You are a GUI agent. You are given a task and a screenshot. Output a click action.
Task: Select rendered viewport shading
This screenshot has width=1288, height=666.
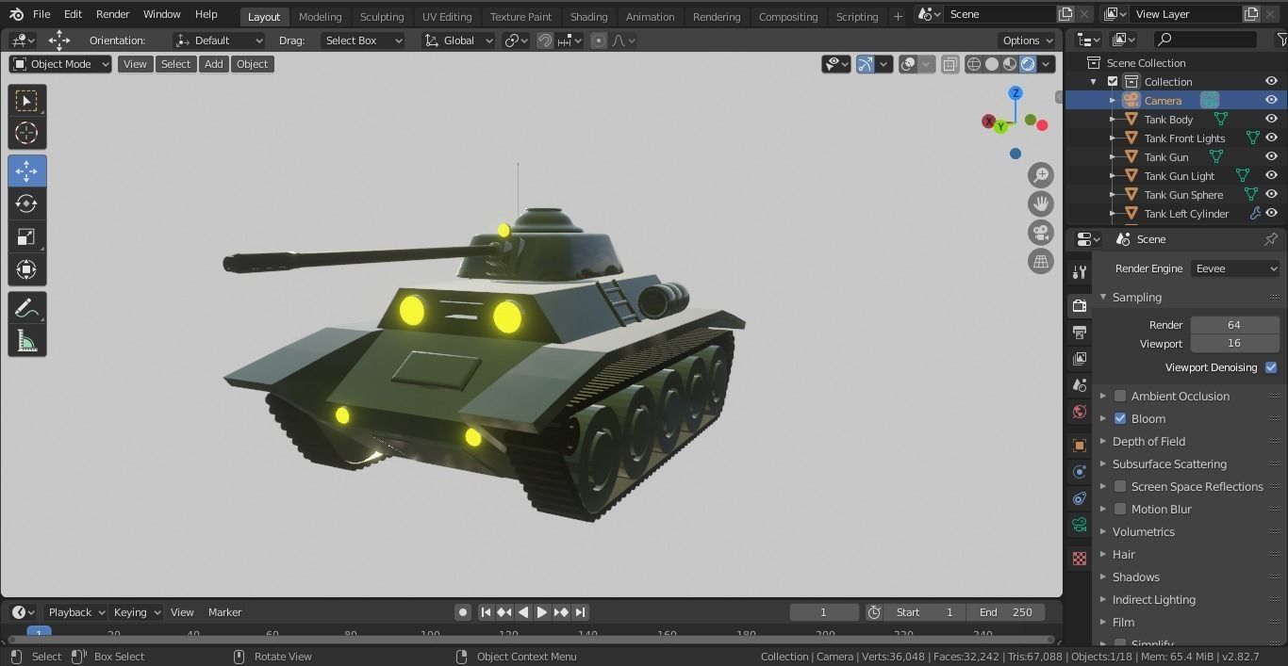click(x=1028, y=64)
